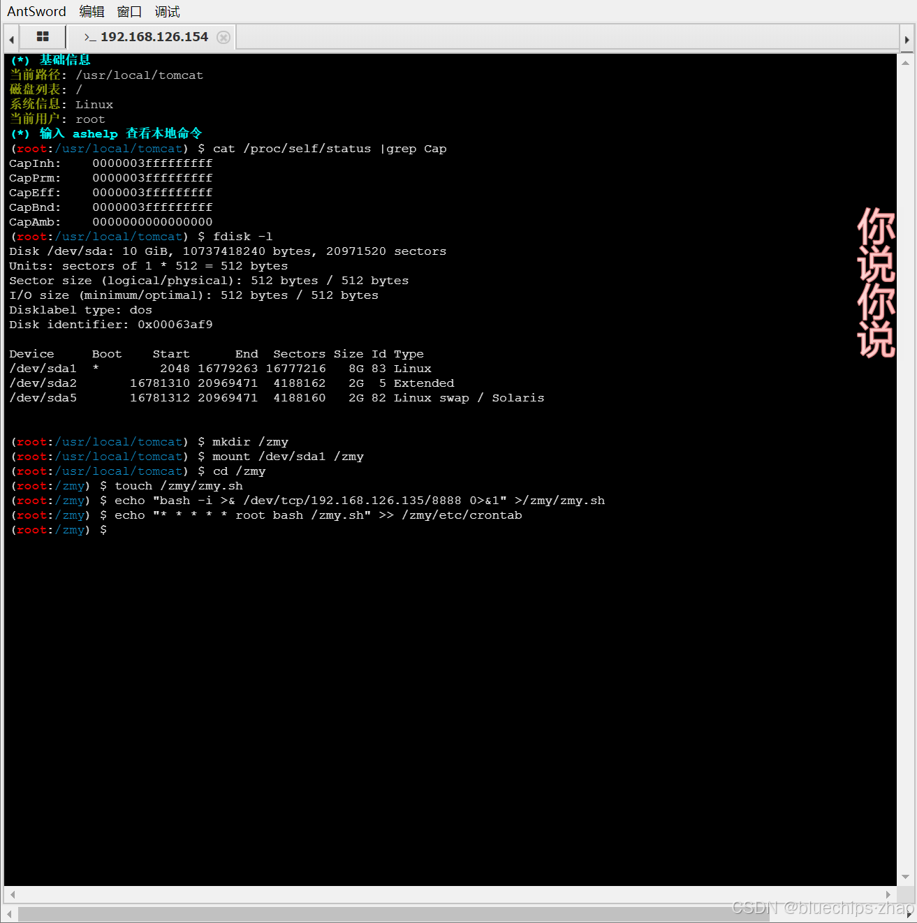
Task: Open the AntSword menu
Action: [x=36, y=11]
